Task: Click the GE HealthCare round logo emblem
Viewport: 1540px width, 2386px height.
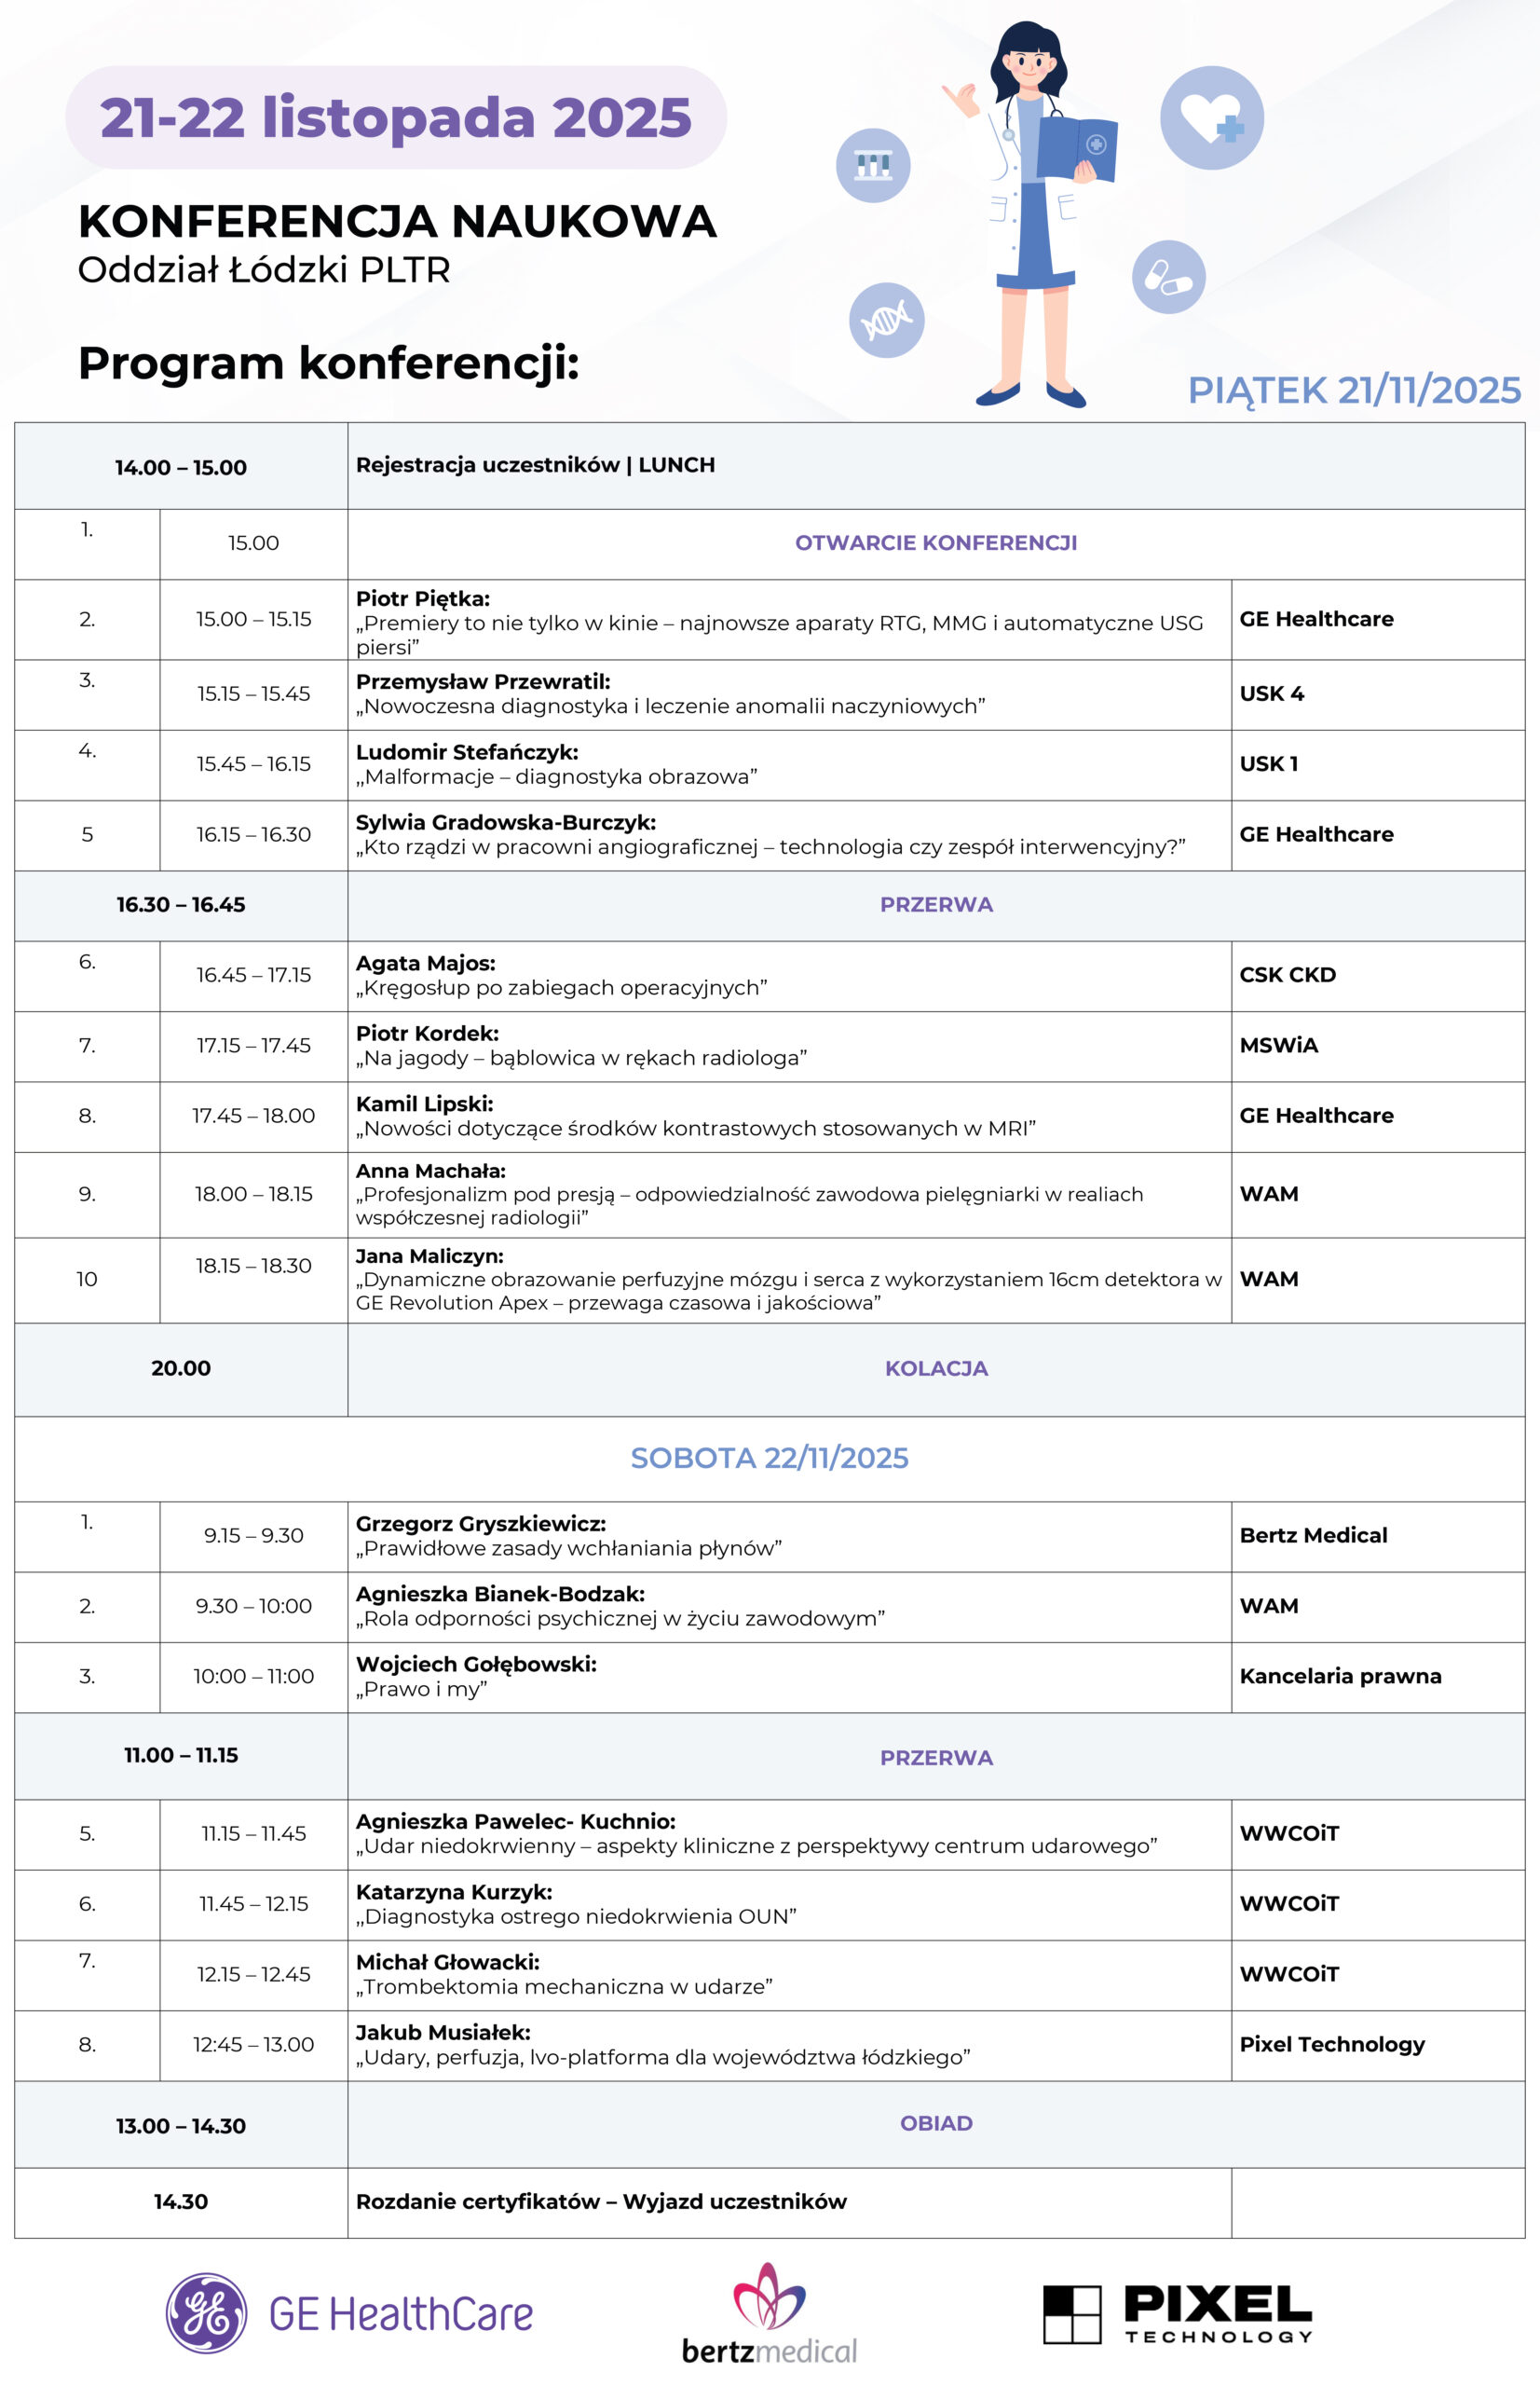Action: pos(207,2312)
